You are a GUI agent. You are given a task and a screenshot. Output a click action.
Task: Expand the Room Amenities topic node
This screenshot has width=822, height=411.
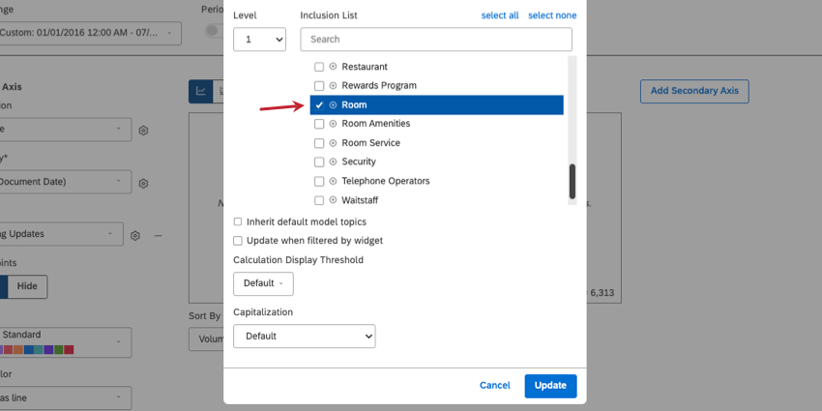coord(333,124)
